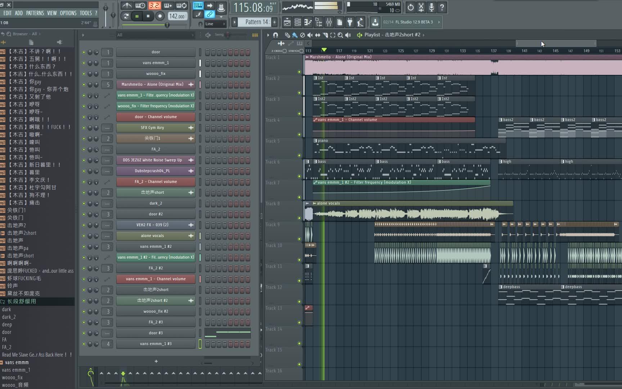Viewport: 622px width, 389px height.
Task: Click the record button in transport
Action: [x=160, y=16]
